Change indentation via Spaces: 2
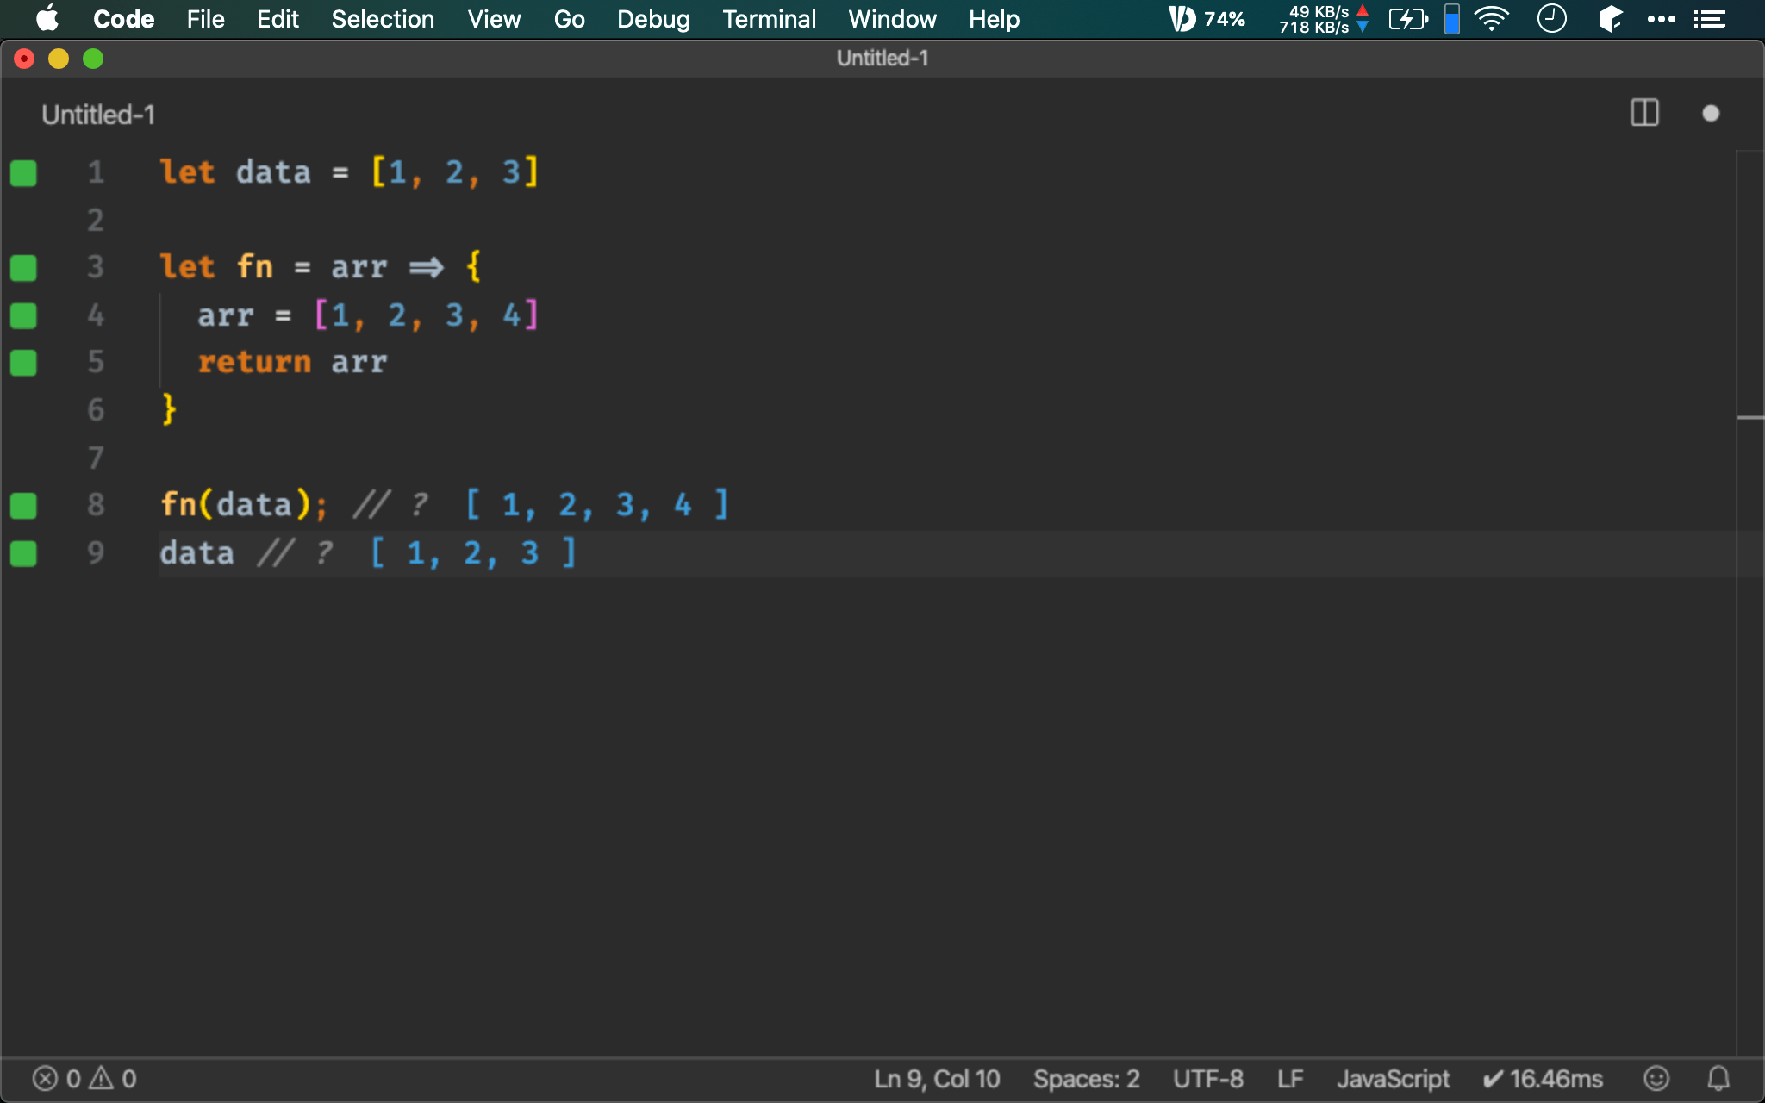 1086,1078
